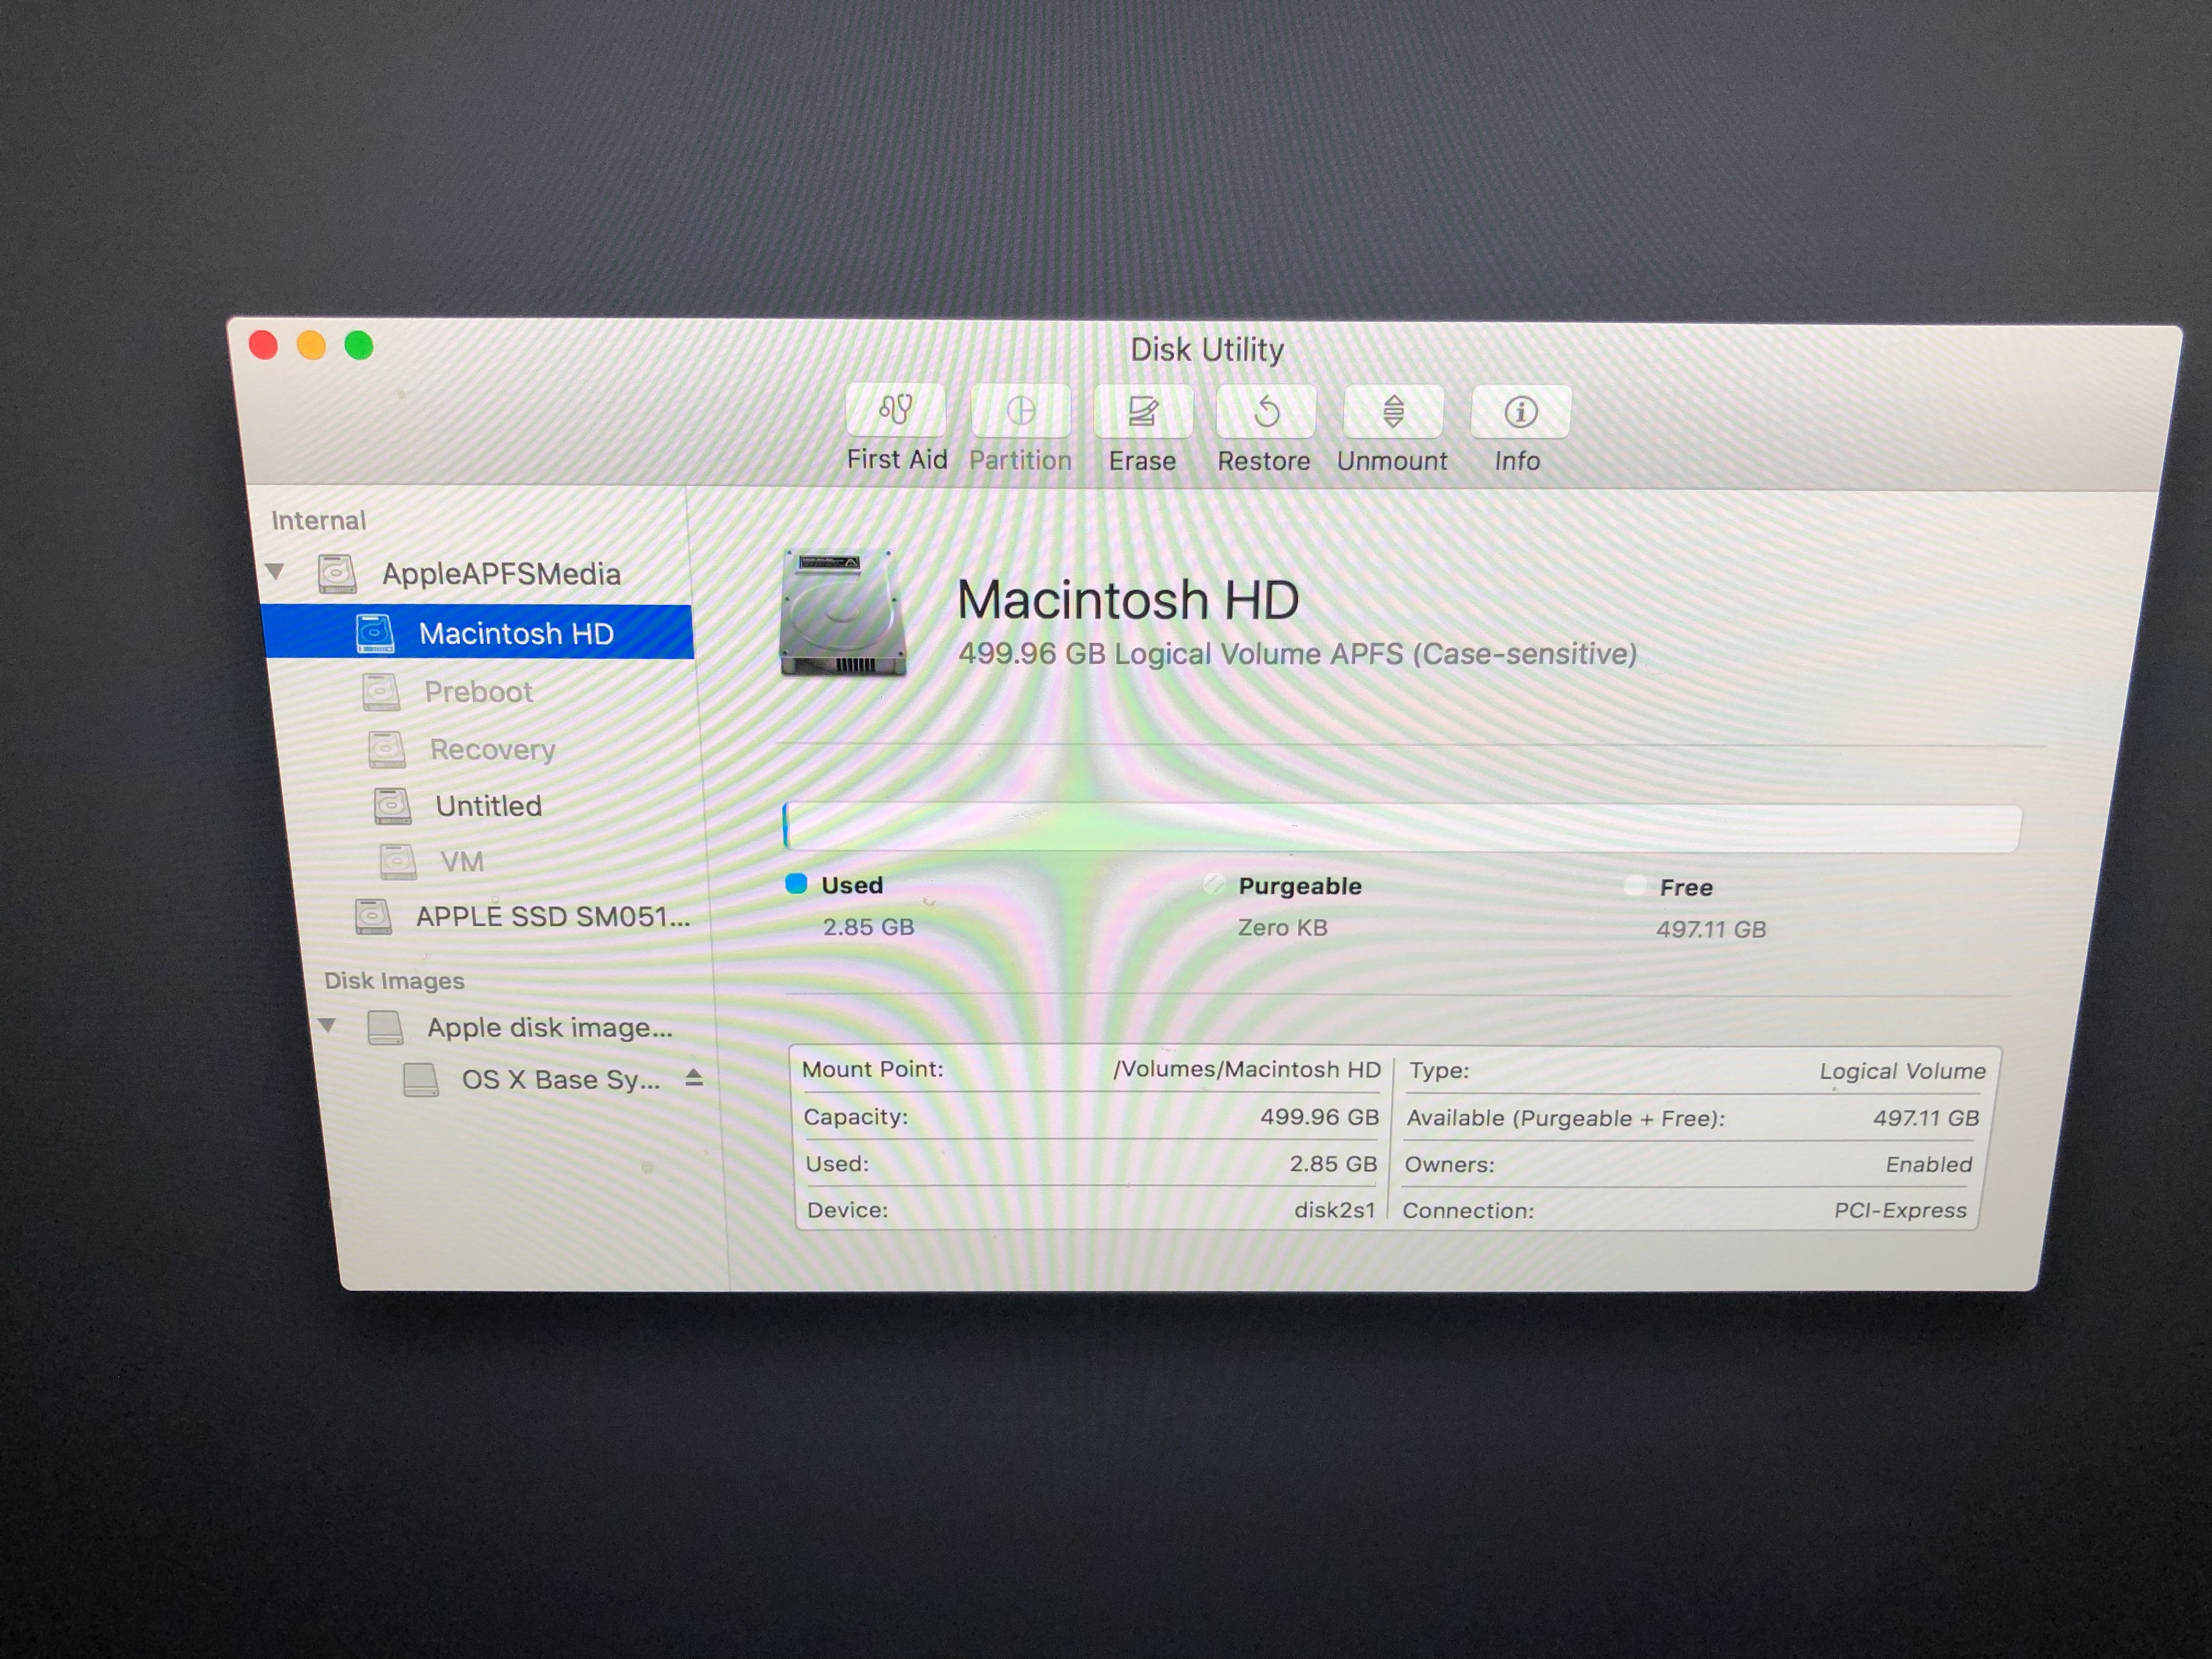This screenshot has width=2212, height=1659.
Task: Run First Aid via stethoscope icon
Action: click(x=895, y=410)
